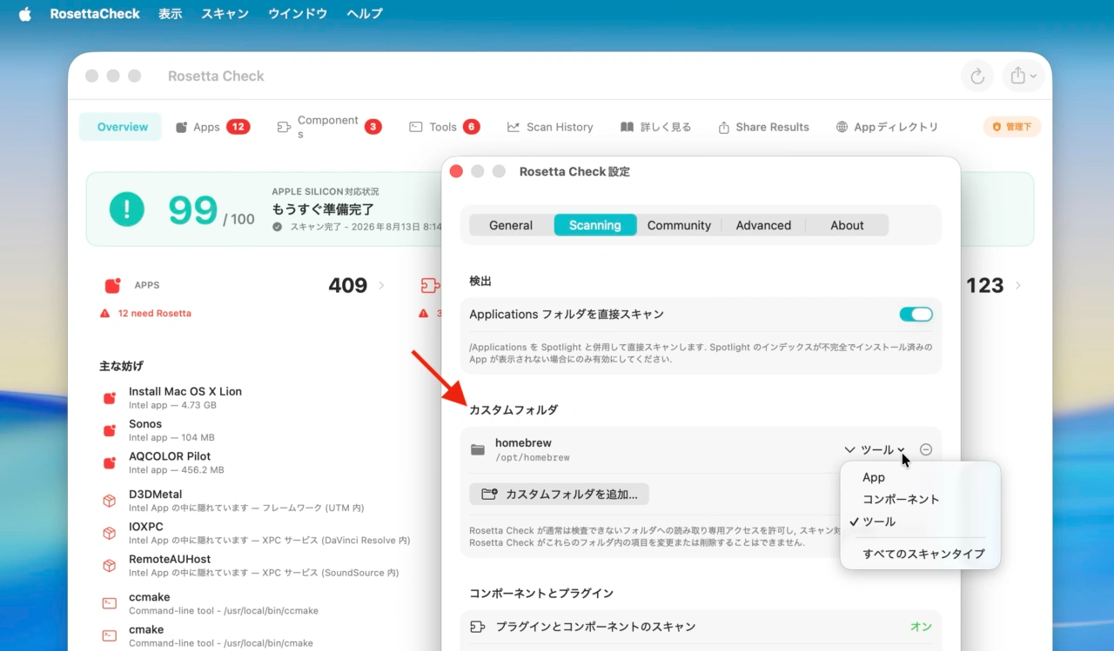Click プラグインとコンポーネントのスキャン row
Image resolution: width=1114 pixels, height=651 pixels.
[x=701, y=627]
